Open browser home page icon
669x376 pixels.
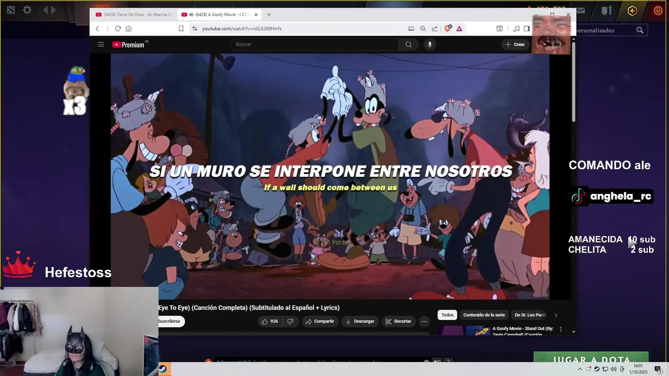129,29
